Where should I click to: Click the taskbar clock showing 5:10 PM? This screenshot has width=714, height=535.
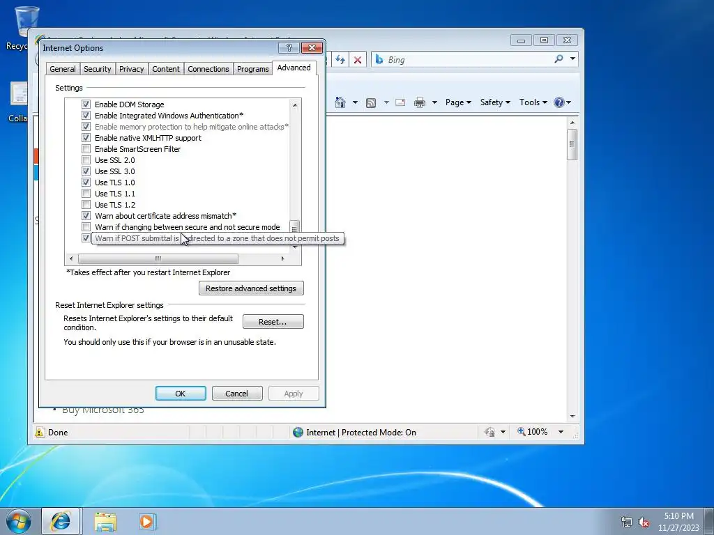(x=678, y=522)
